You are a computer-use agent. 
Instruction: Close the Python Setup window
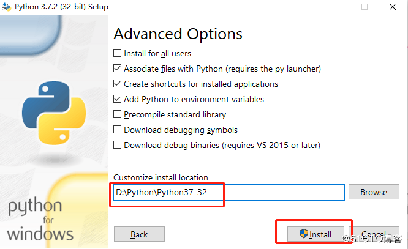point(393,7)
